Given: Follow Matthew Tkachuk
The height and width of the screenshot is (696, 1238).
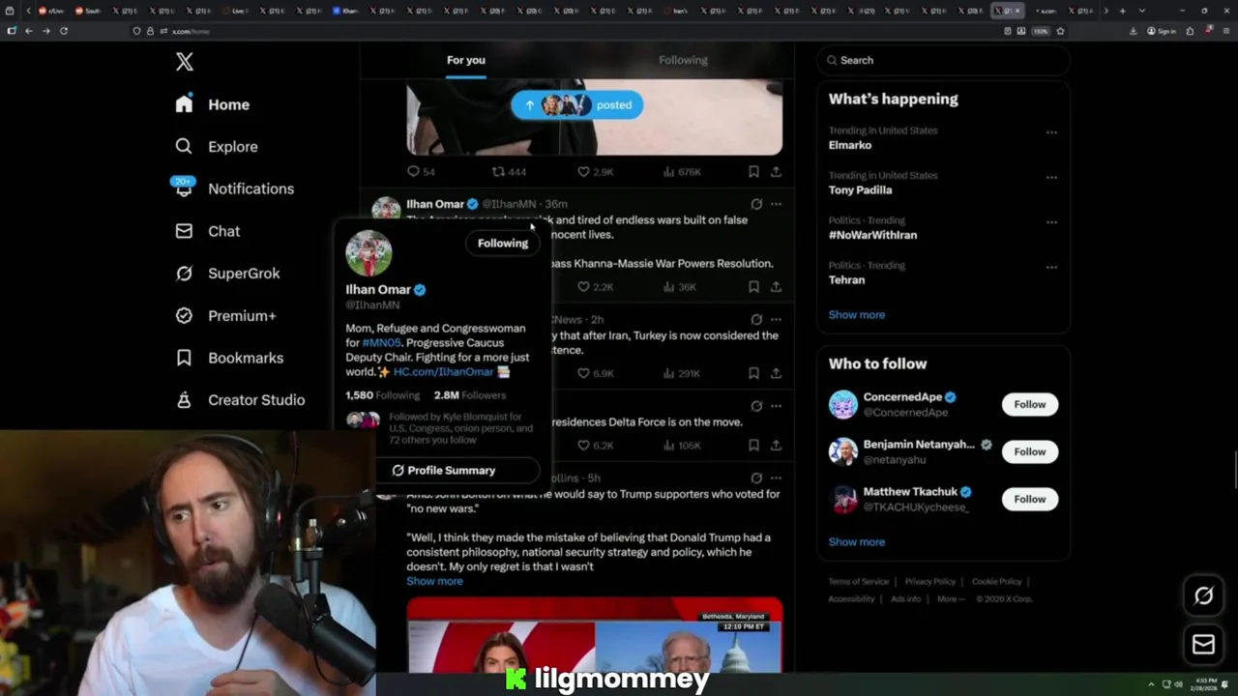Looking at the screenshot, I should [x=1030, y=499].
